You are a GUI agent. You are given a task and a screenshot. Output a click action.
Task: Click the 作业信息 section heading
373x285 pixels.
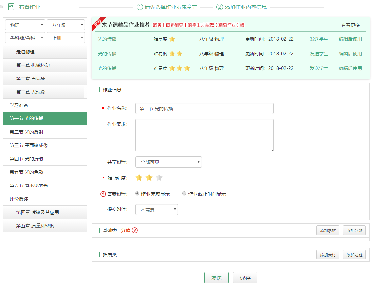(x=112, y=90)
